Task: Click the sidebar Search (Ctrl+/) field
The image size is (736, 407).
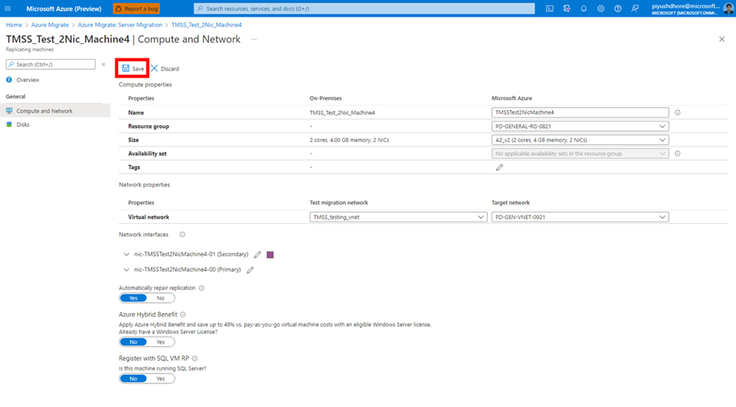Action: pos(51,65)
